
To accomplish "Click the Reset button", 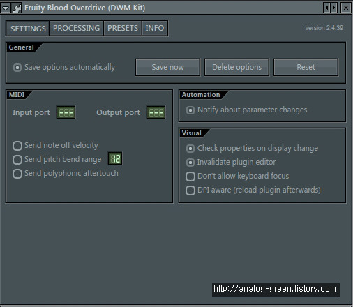I will click(306, 67).
